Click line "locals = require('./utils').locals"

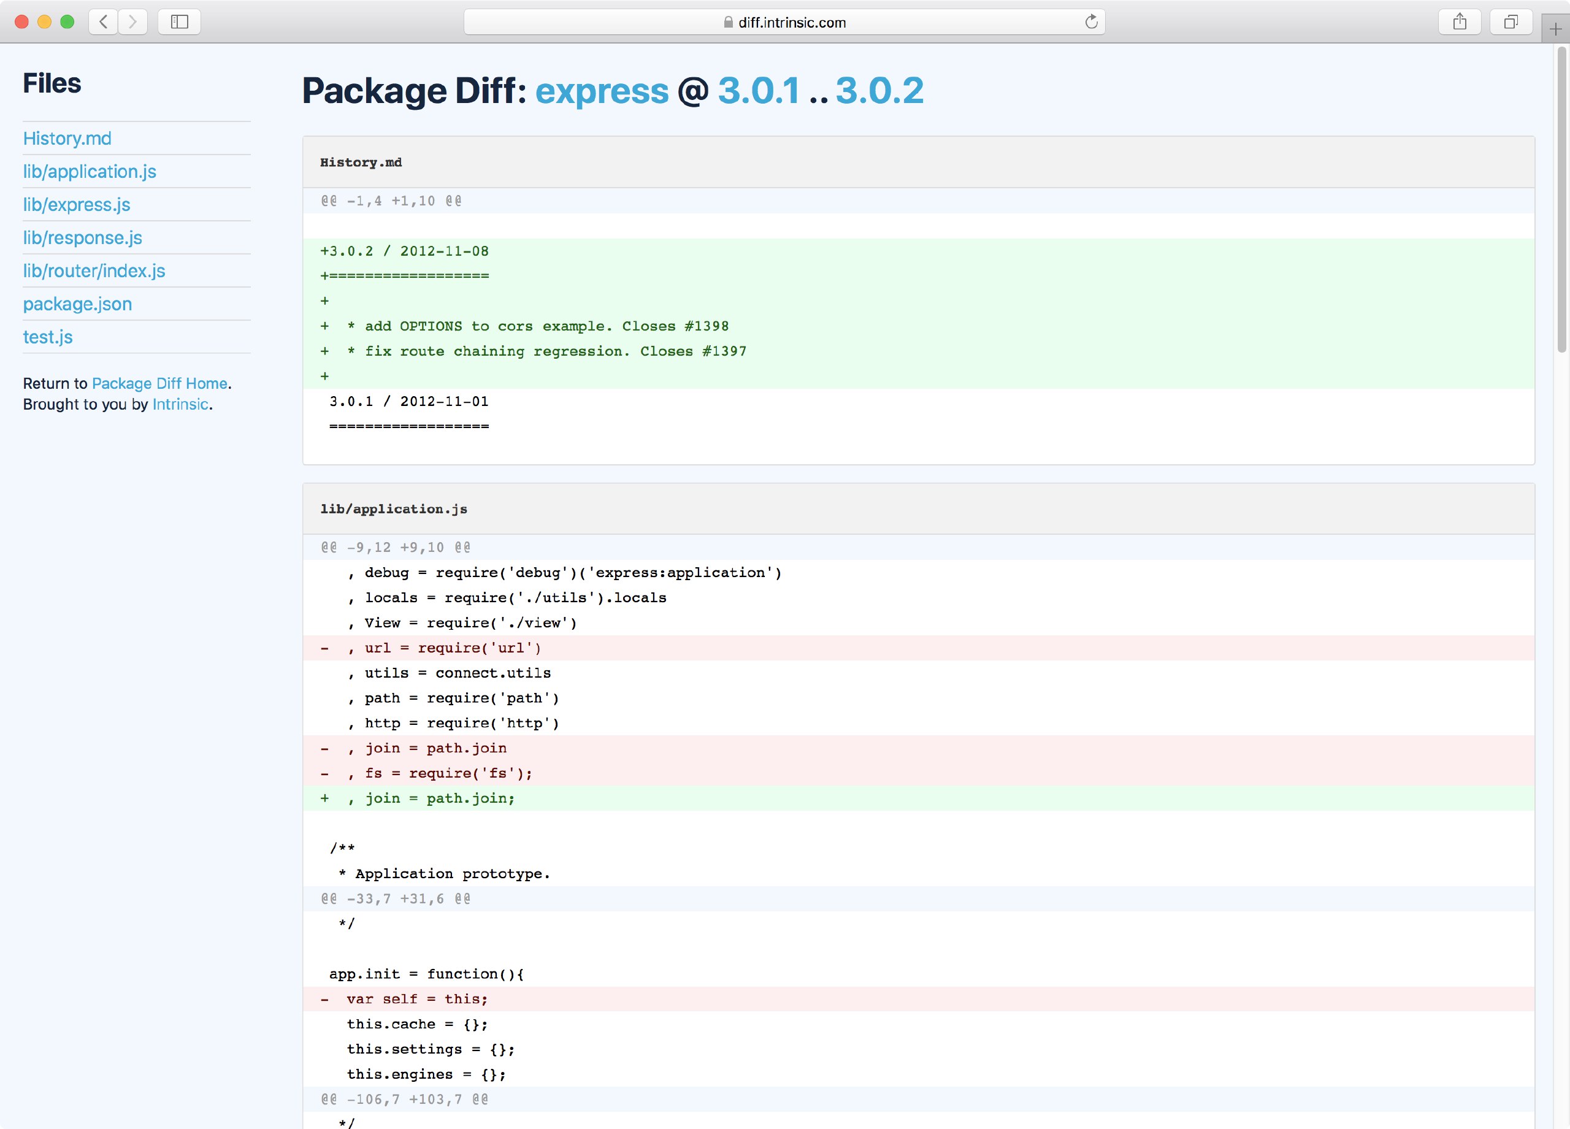coord(918,597)
